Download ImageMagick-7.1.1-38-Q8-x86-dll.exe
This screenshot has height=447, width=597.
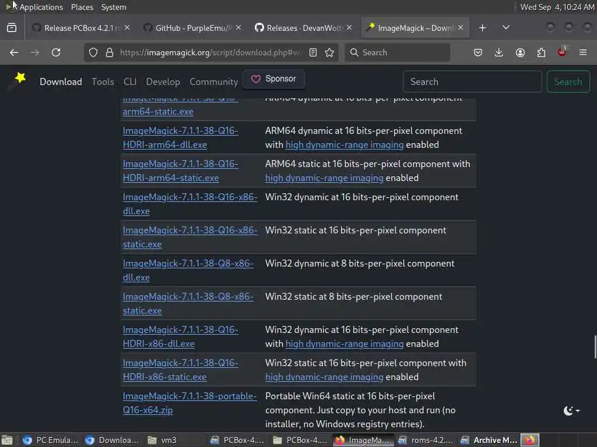(x=188, y=270)
